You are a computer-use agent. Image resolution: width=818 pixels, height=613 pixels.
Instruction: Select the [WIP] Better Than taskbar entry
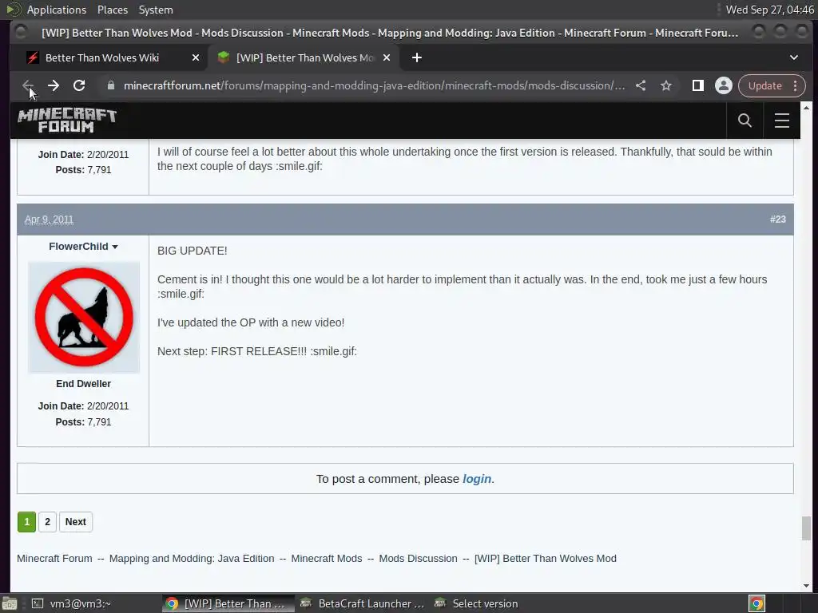click(228, 603)
